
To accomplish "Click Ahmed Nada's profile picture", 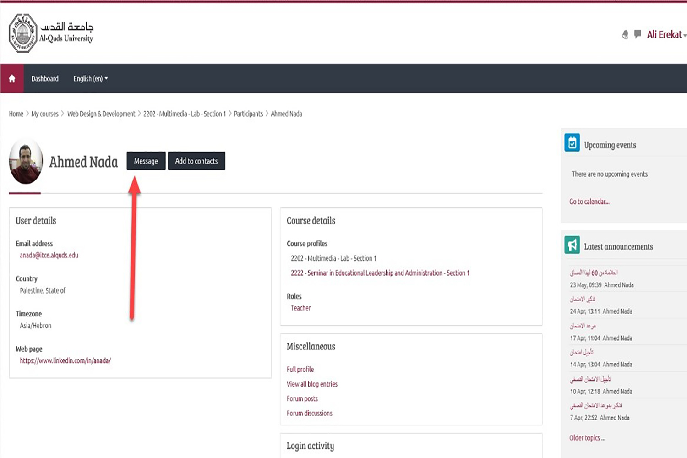I will pos(26,161).
